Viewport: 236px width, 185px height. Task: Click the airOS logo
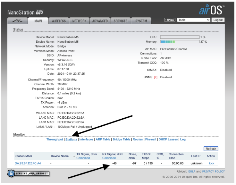pos(212,10)
